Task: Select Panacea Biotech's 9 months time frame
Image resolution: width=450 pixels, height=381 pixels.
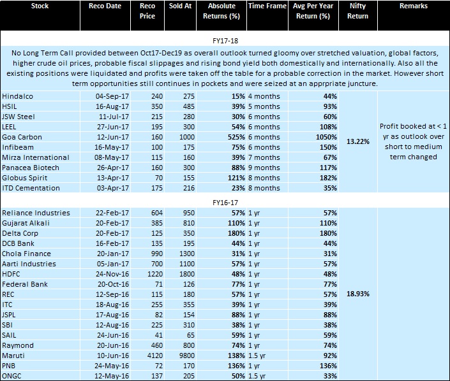Action: tap(264, 168)
